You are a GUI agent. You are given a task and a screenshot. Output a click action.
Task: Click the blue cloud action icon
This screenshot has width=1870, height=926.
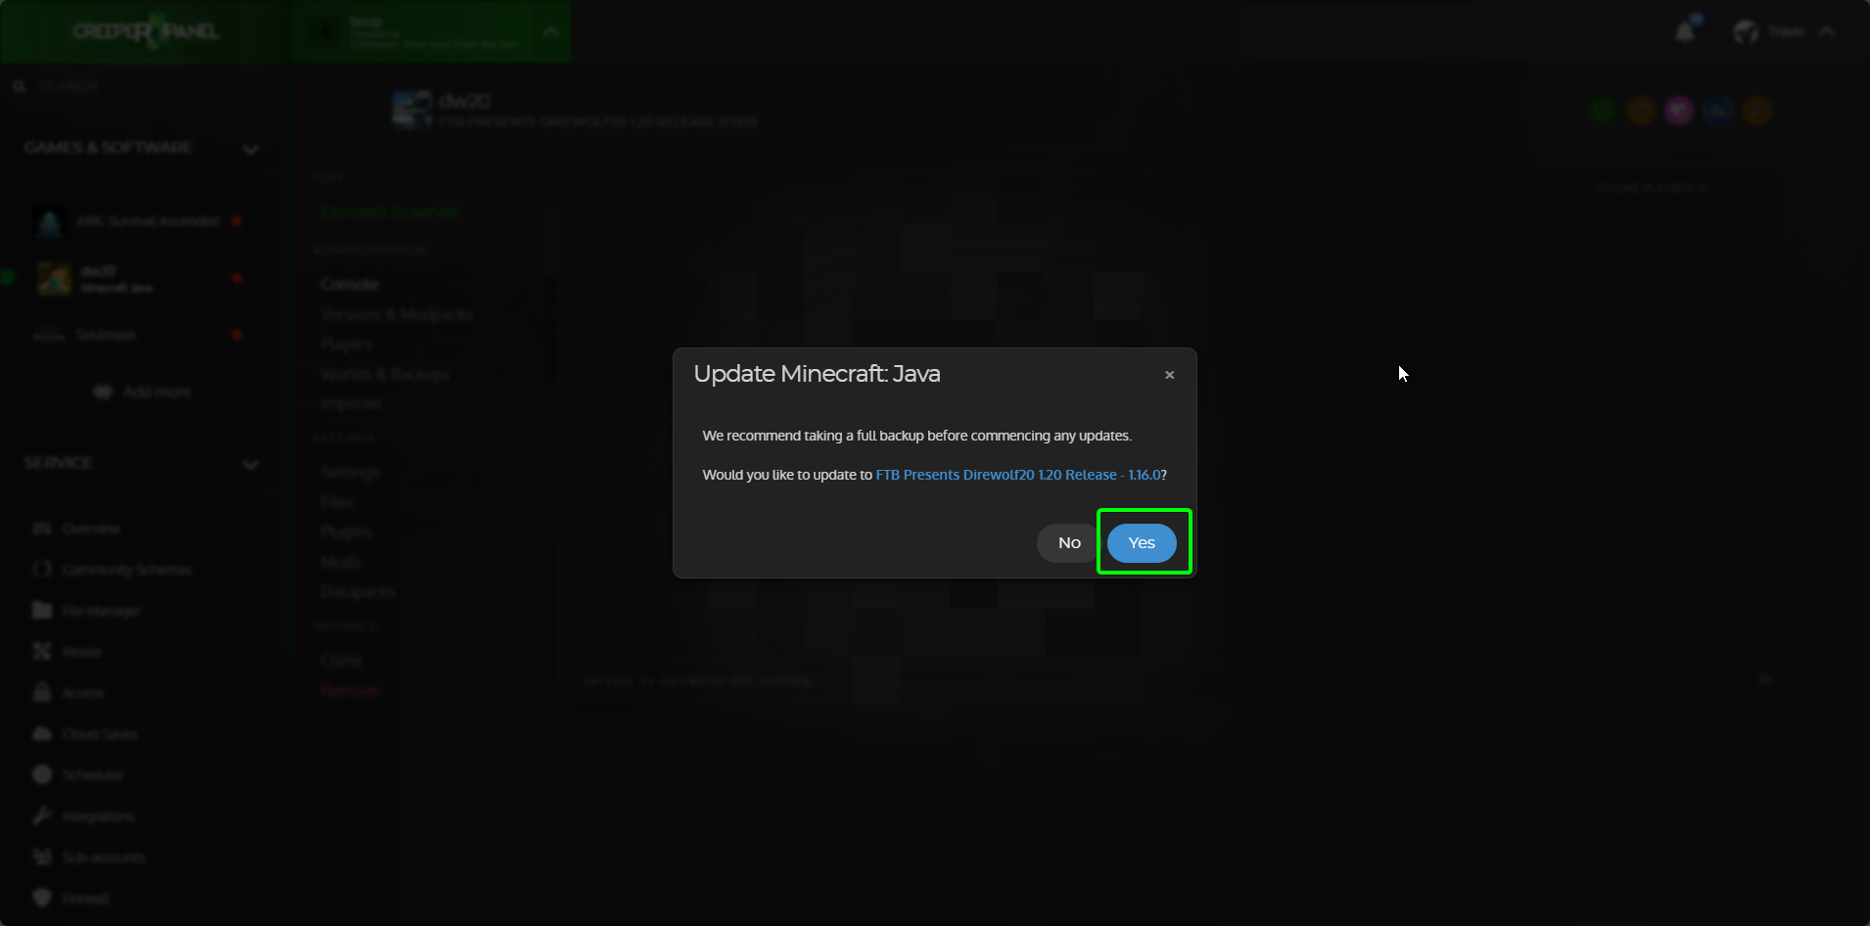coord(1718,111)
